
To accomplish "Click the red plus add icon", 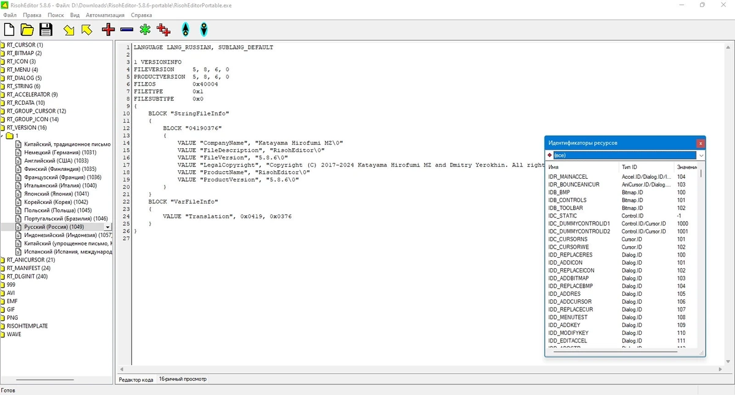I will tap(108, 29).
